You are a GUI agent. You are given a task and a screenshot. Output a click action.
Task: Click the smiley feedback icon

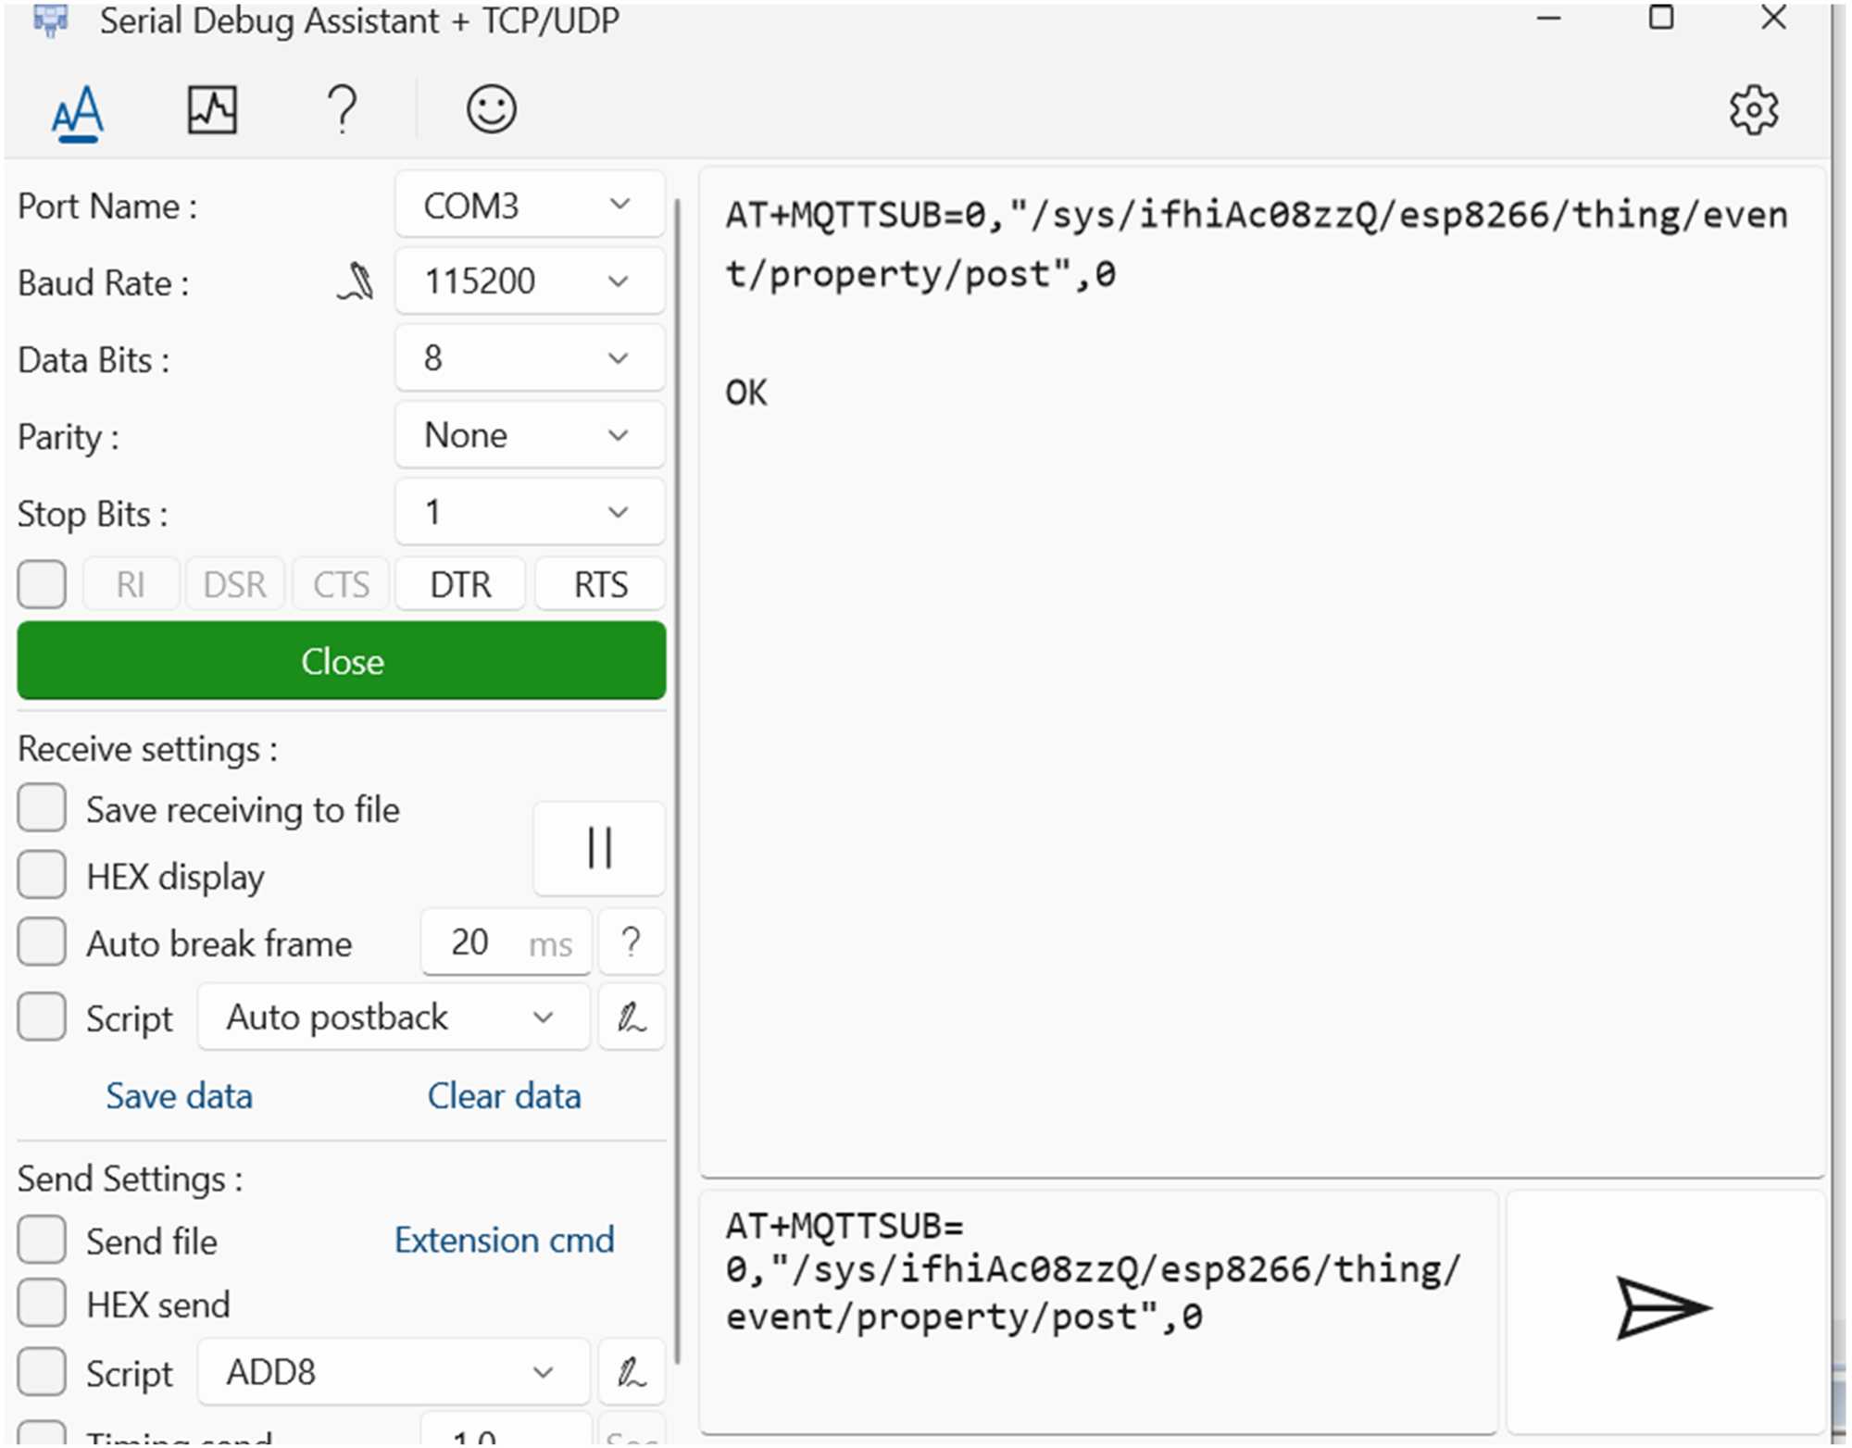click(x=491, y=110)
